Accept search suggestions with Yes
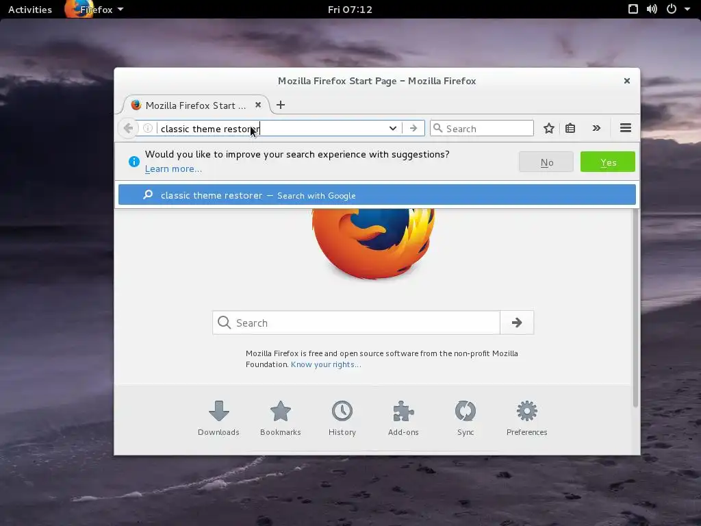This screenshot has height=526, width=701. (608, 162)
